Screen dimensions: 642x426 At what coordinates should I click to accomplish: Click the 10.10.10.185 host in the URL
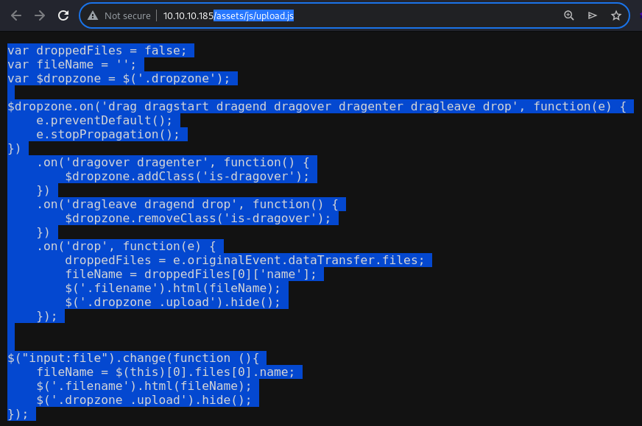(188, 16)
